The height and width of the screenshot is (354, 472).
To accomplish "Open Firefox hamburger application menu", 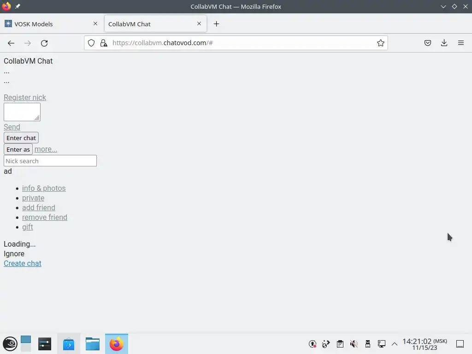I will 460,43.
